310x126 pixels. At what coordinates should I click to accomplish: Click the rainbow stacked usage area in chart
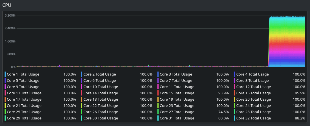(287, 41)
